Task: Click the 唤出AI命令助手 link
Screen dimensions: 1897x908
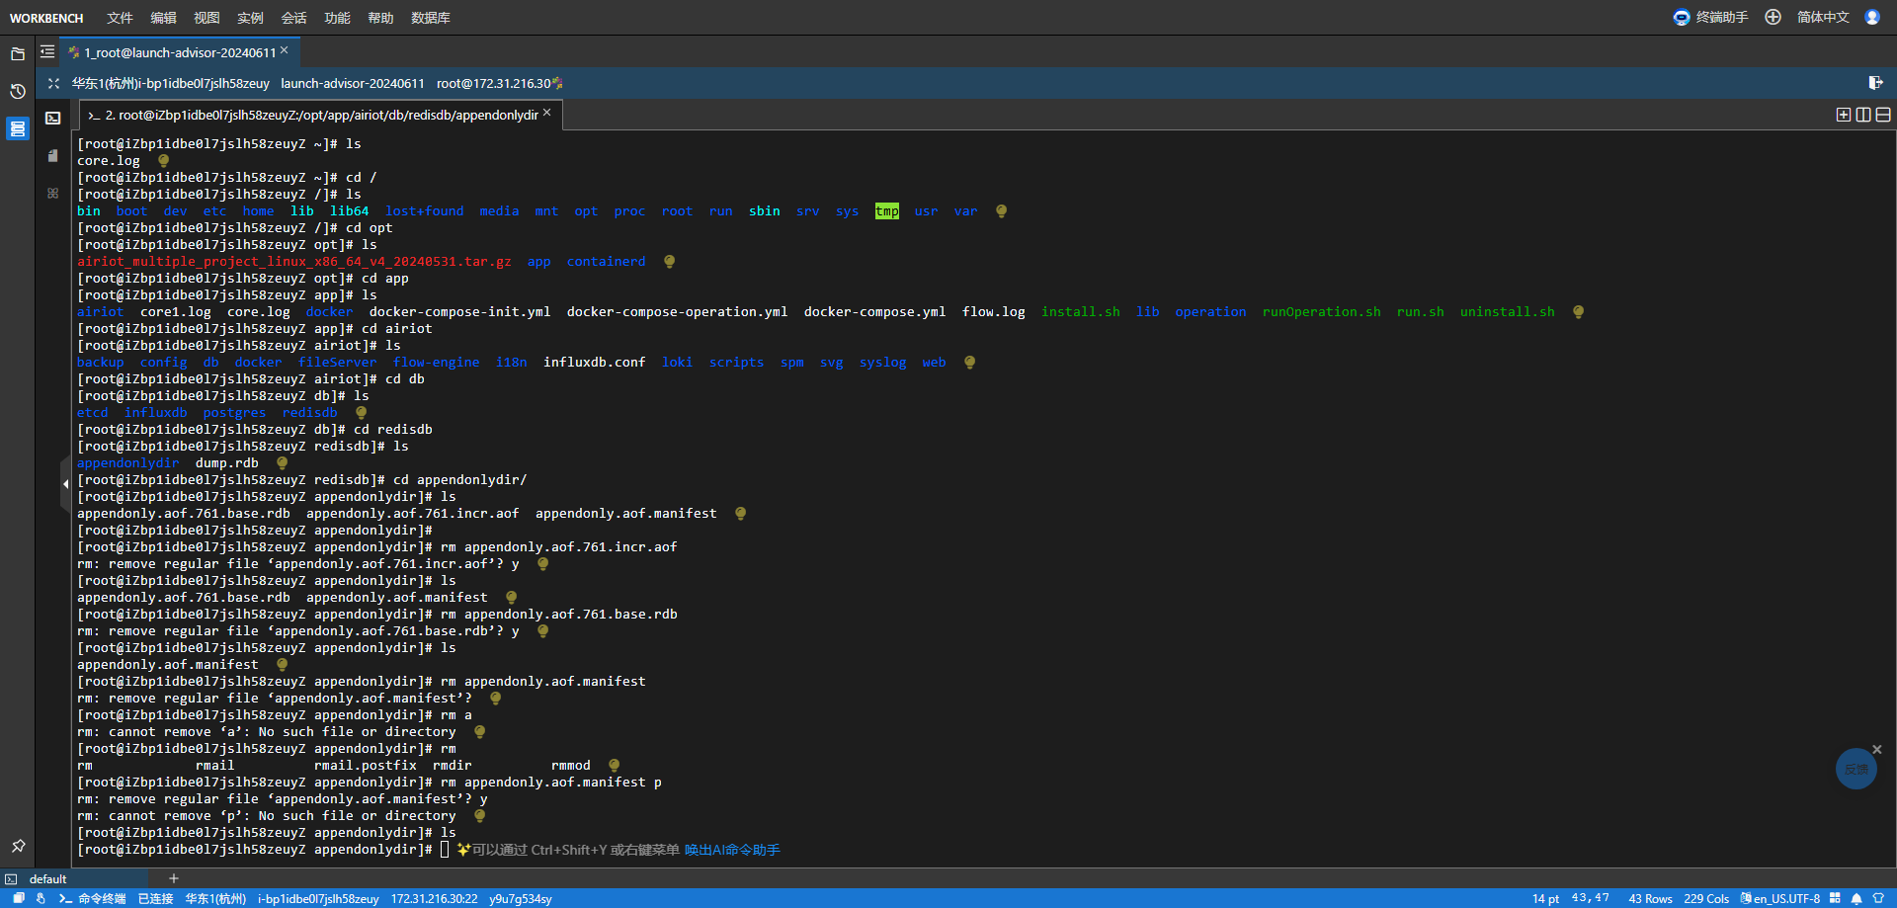Action: 732,850
